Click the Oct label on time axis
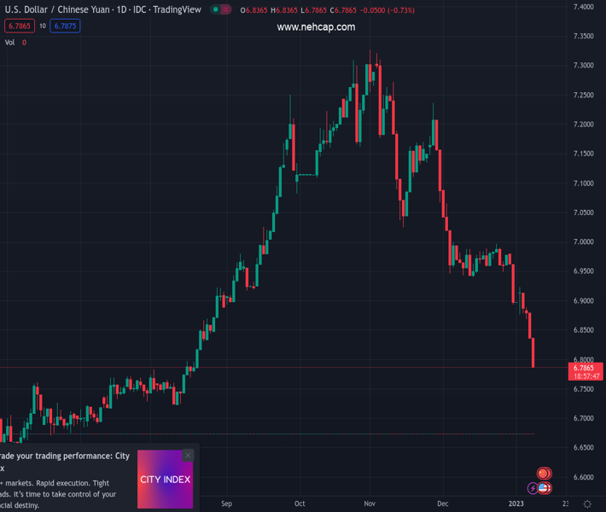Screen dimensions: 606x512 tap(300, 503)
